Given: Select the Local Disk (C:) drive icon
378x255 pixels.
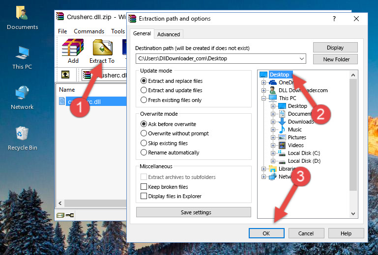Looking at the screenshot, I should click(x=282, y=153).
